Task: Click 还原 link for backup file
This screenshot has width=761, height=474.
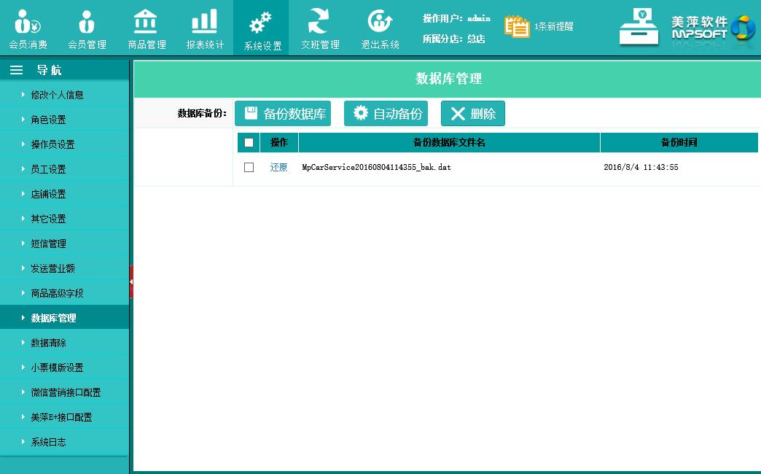Action: coord(278,167)
